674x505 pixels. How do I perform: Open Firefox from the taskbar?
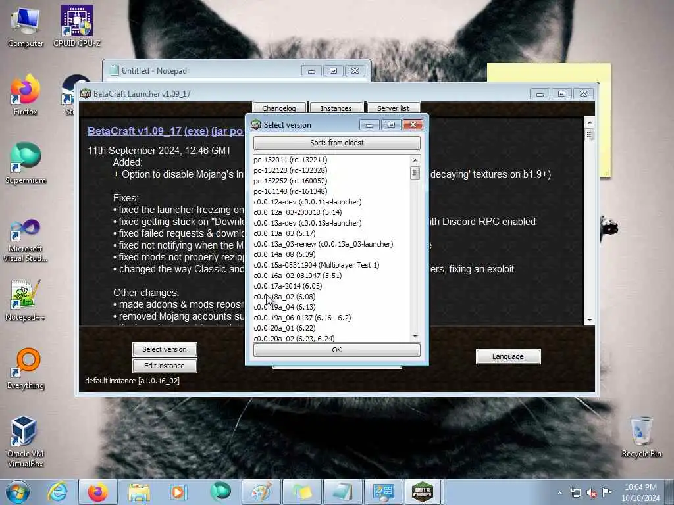(x=97, y=492)
